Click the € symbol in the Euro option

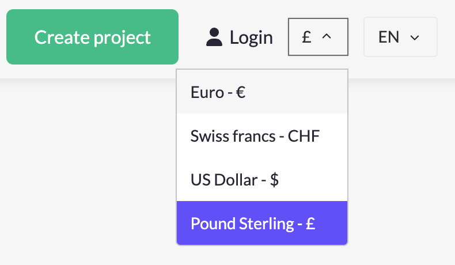pyautogui.click(x=241, y=92)
